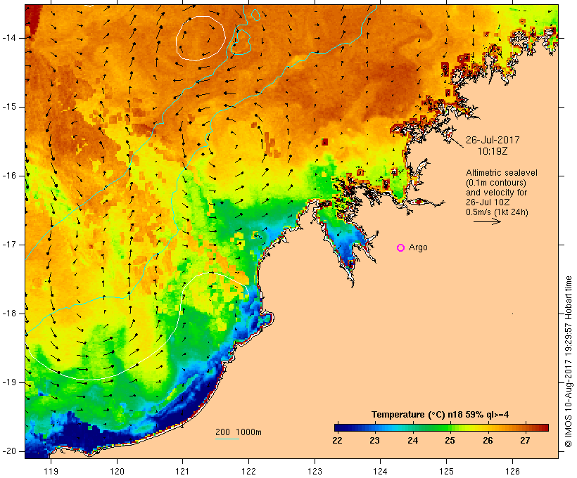Click the 'Altimetric sealevel' caption line
The width and height of the screenshot is (577, 478).
pyautogui.click(x=502, y=173)
